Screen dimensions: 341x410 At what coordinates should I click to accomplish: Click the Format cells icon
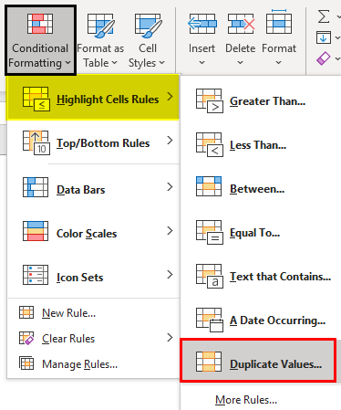click(279, 22)
